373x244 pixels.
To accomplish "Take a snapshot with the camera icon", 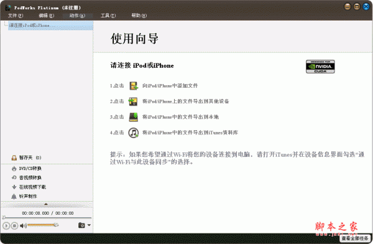I will (81, 225).
